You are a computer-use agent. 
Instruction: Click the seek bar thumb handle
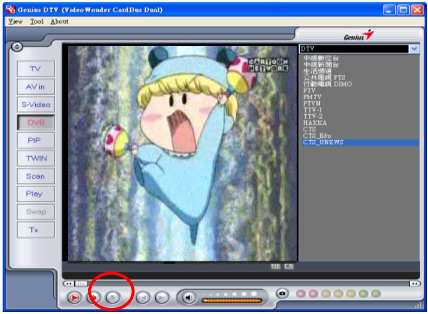pyautogui.click(x=81, y=284)
